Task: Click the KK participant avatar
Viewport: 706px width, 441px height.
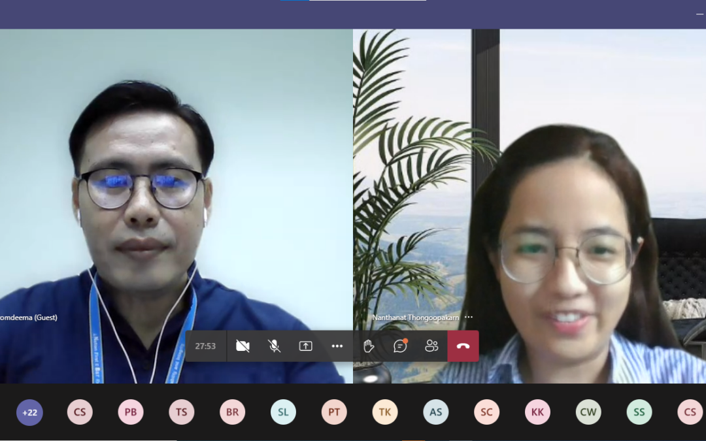Action: click(x=537, y=412)
